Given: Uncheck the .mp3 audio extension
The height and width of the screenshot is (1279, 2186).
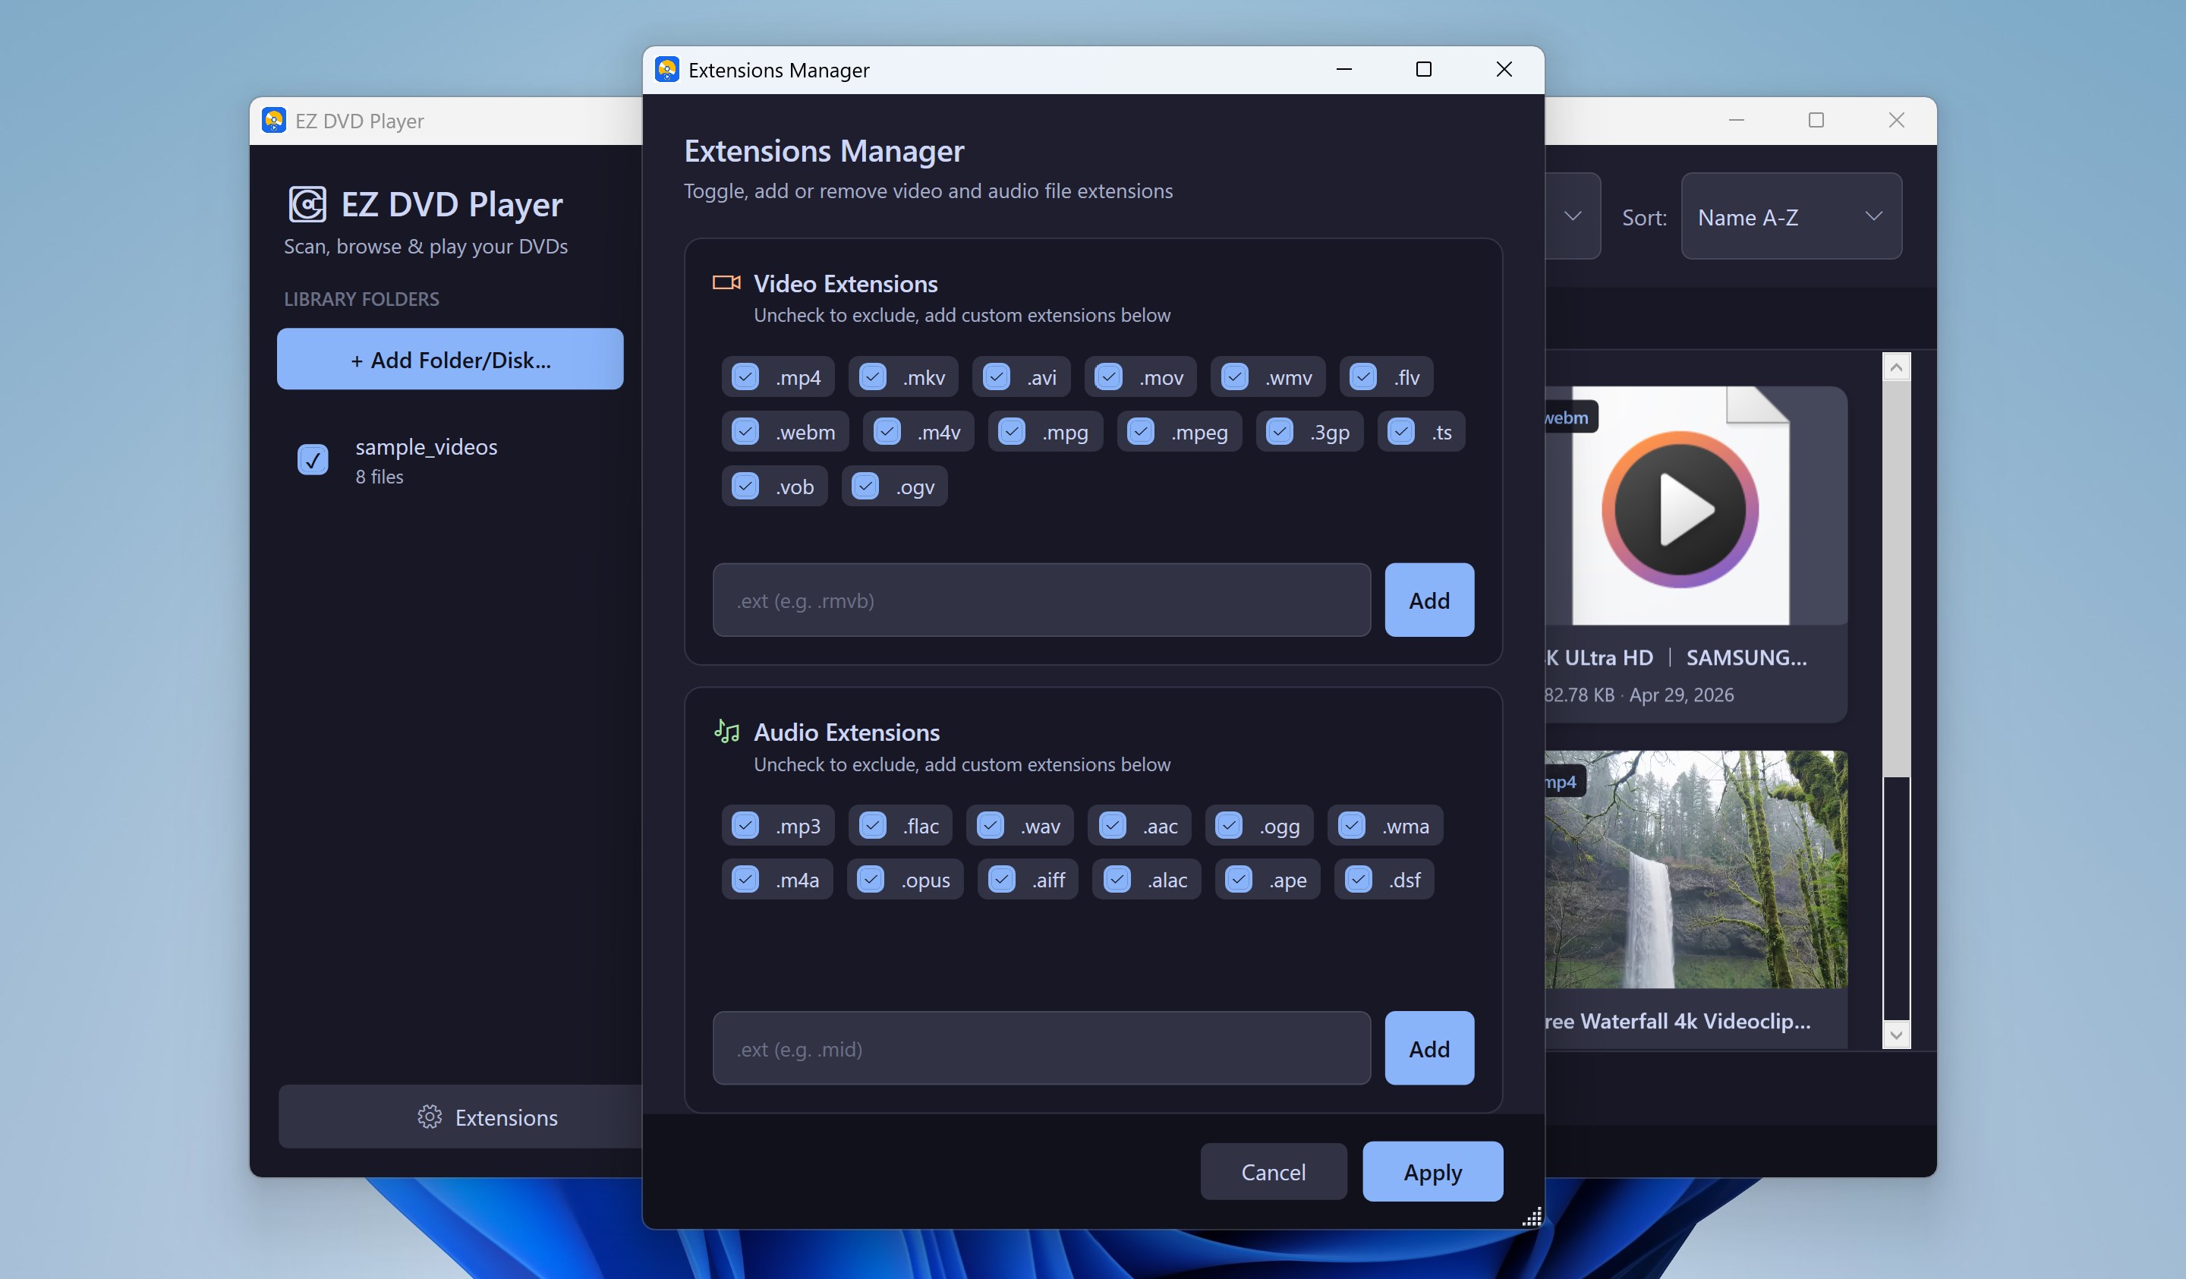Looking at the screenshot, I should [745, 825].
